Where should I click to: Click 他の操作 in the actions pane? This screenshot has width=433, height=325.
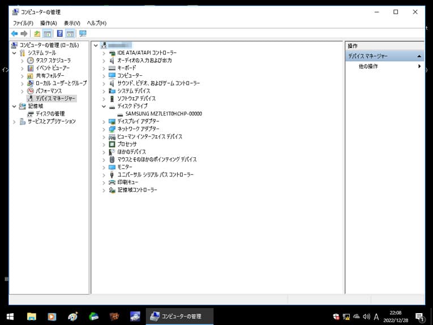(x=368, y=66)
